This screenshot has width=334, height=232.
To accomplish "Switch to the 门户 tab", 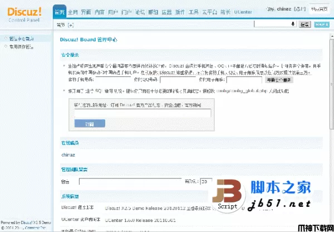I will [126, 12].
